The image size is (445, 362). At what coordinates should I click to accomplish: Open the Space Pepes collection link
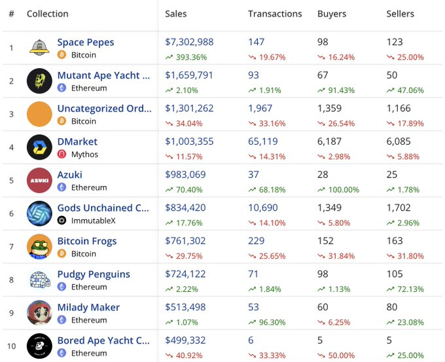coord(86,43)
